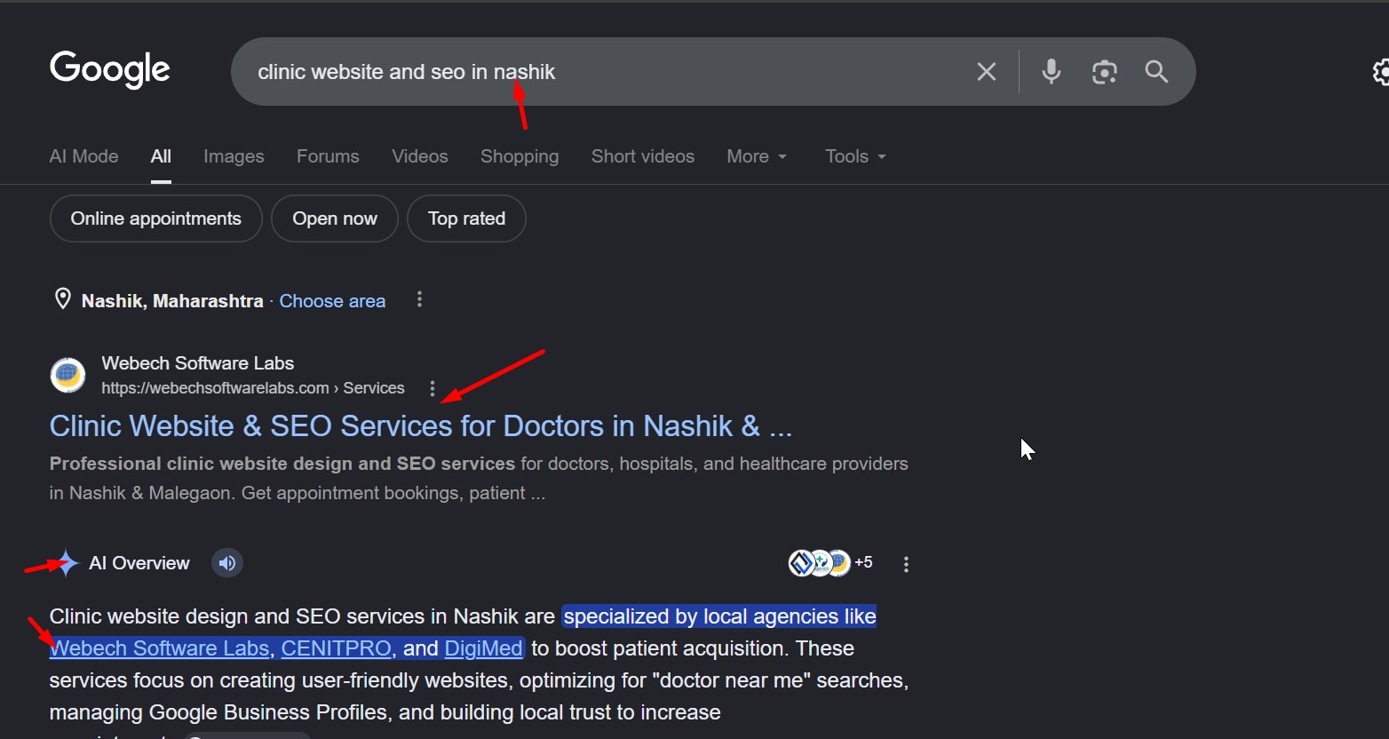
Task: Open the settings gear icon
Action: [1380, 72]
